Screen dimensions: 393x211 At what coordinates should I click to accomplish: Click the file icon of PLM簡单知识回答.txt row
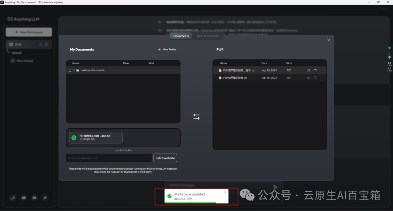click(220, 78)
